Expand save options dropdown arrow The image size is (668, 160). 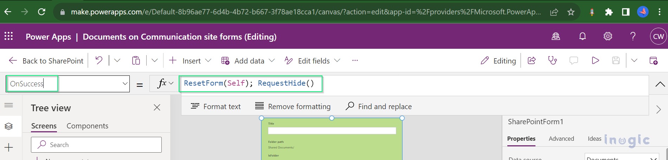(x=634, y=60)
